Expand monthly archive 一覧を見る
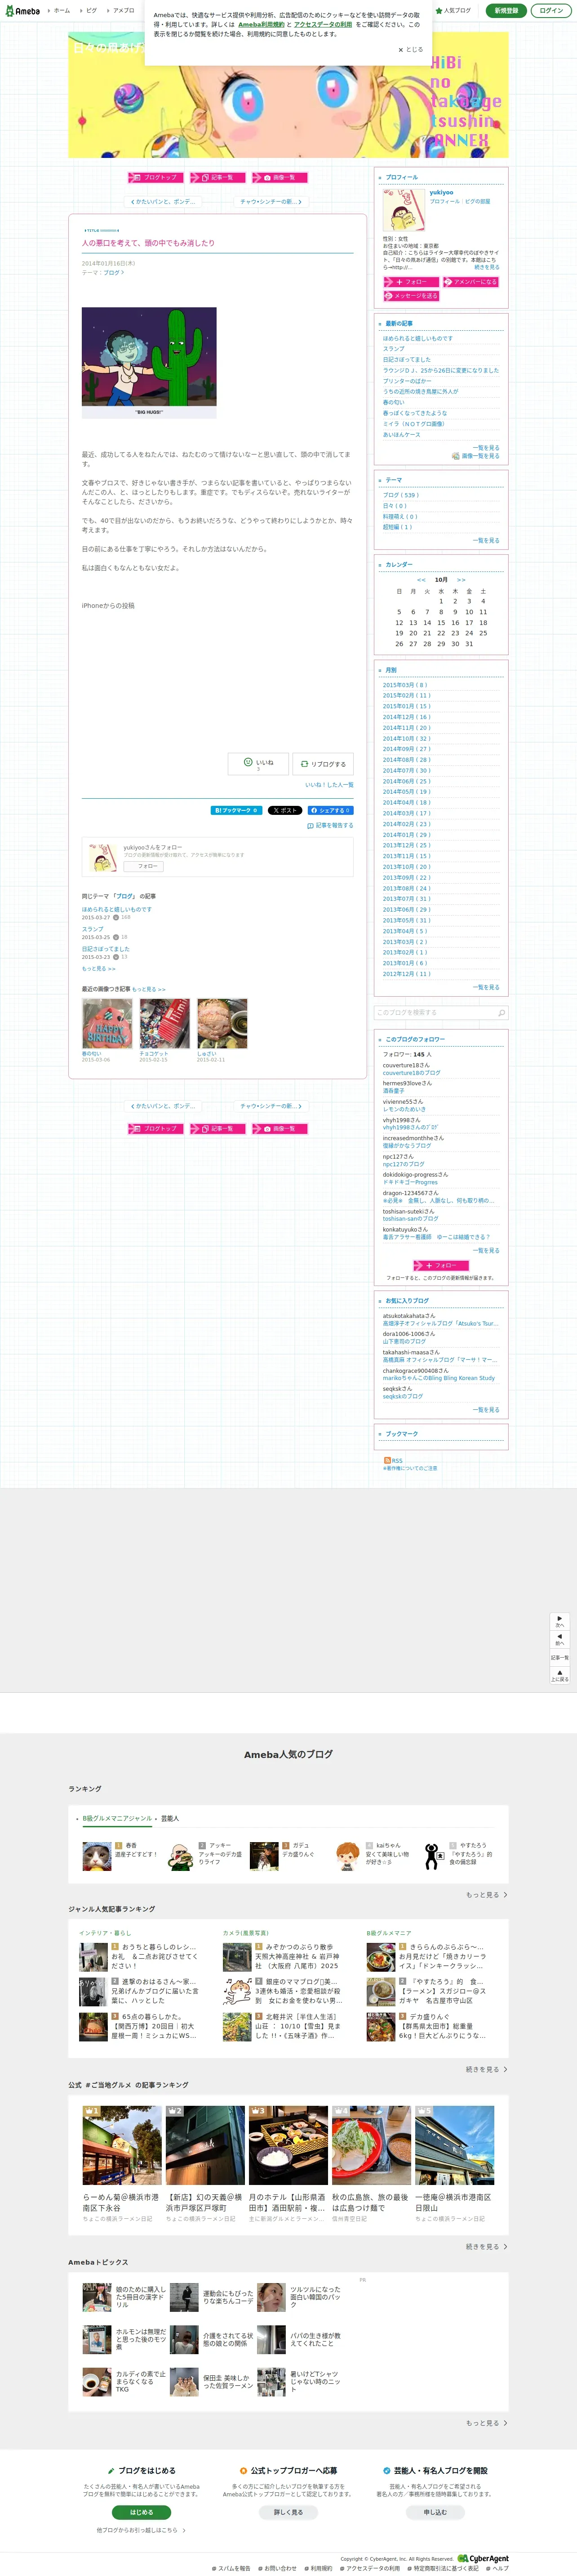 click(486, 987)
